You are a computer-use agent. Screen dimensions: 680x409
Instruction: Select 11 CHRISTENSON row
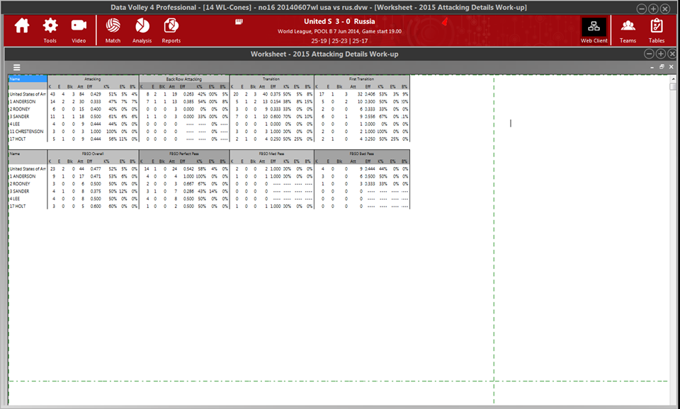[209, 132]
